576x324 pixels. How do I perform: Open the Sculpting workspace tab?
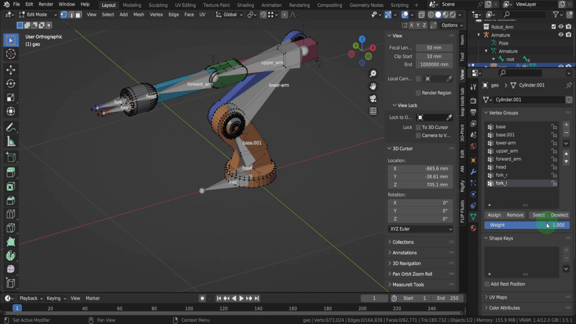pos(158,5)
